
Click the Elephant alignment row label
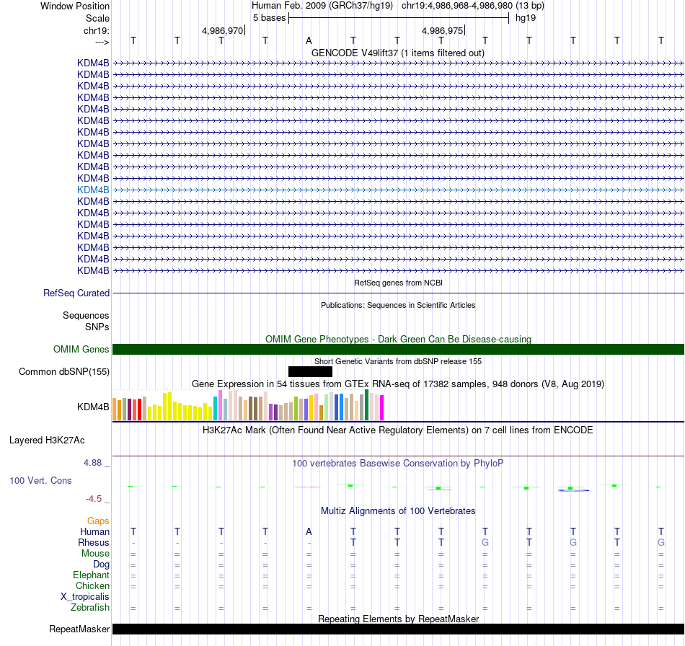click(x=91, y=575)
